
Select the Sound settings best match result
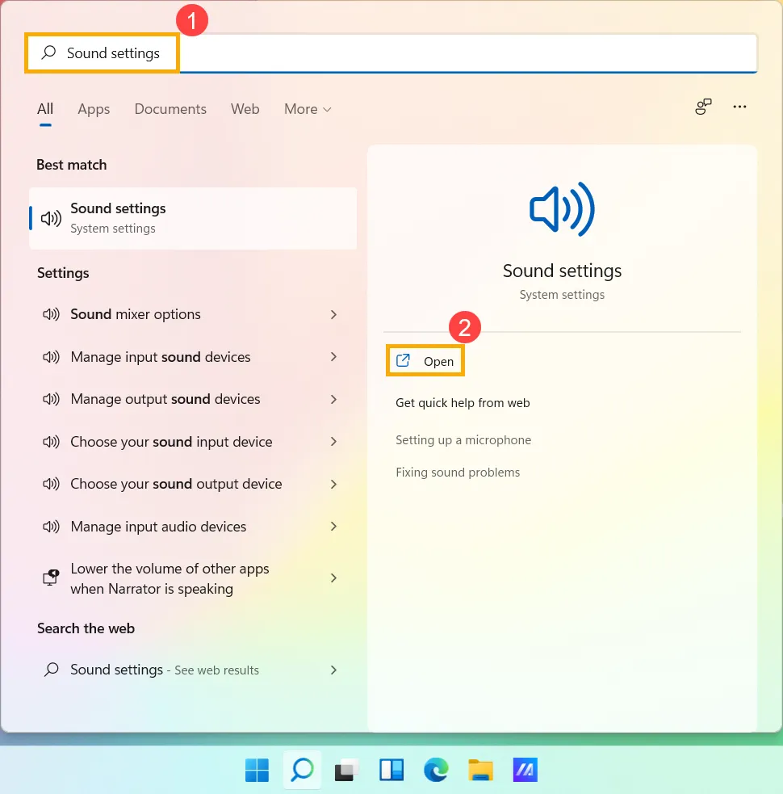point(193,218)
